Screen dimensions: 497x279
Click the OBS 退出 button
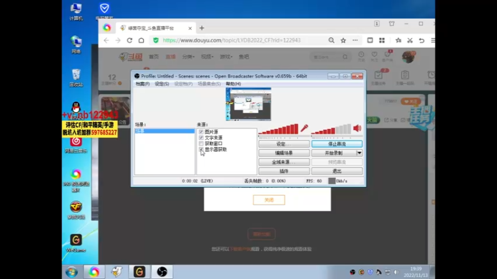tap(337, 171)
